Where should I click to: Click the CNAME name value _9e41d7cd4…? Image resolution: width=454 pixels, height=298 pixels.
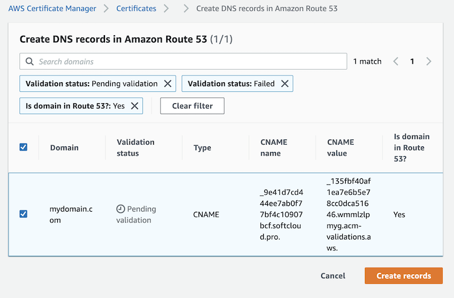click(x=281, y=215)
